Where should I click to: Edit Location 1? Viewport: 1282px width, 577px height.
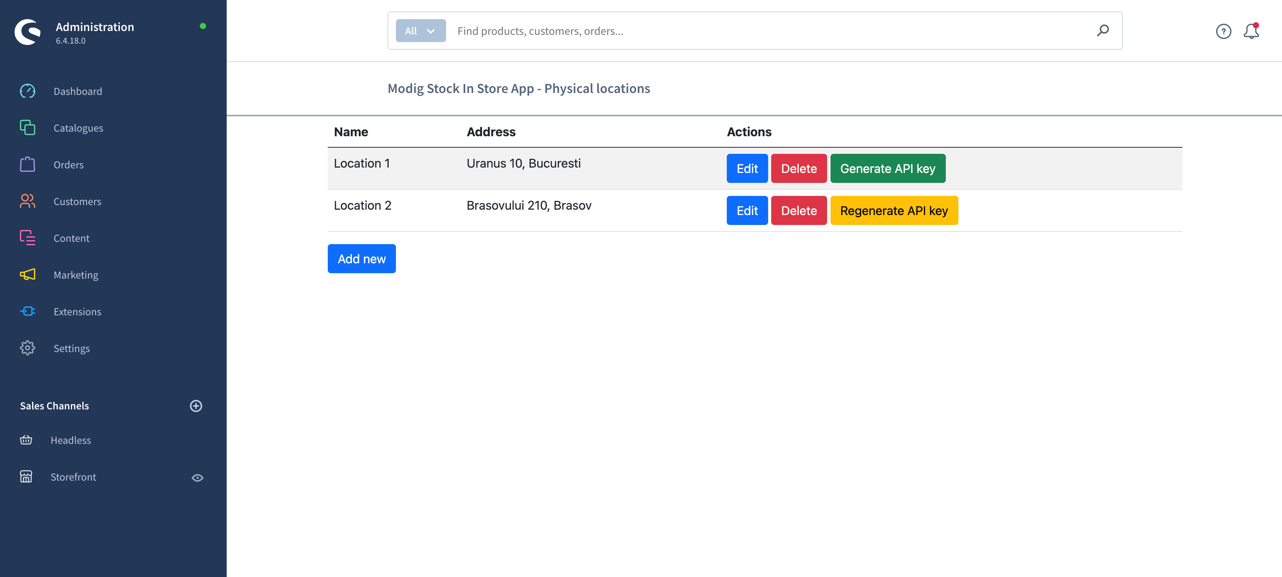[x=747, y=169]
